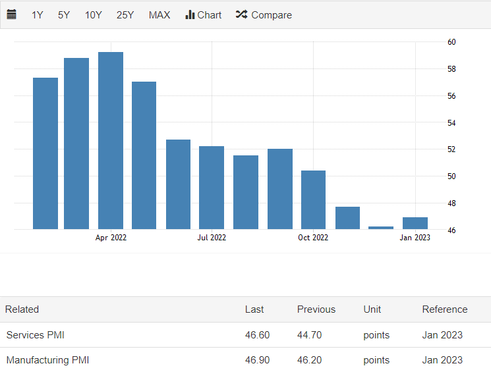Click the Jul 2022 axis label
Viewport: 491px width, 370px height.
(x=212, y=238)
